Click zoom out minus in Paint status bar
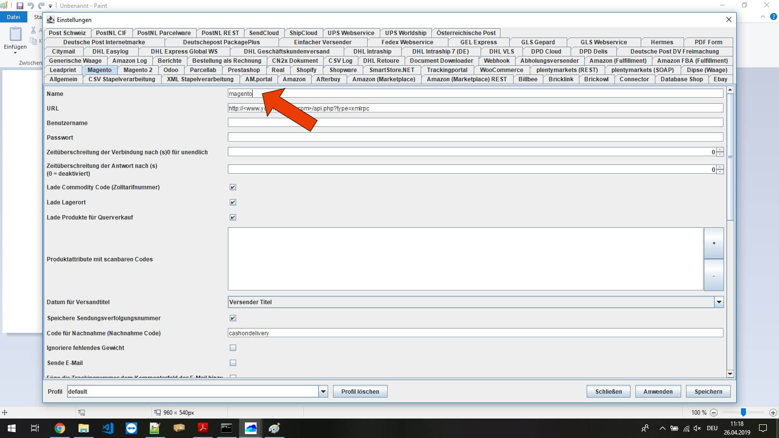 click(714, 413)
